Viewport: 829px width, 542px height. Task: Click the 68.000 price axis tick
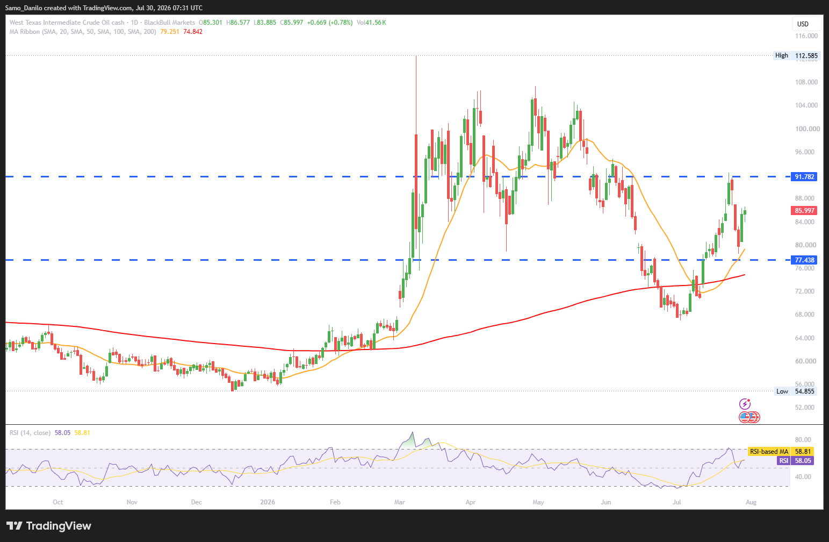805,315
